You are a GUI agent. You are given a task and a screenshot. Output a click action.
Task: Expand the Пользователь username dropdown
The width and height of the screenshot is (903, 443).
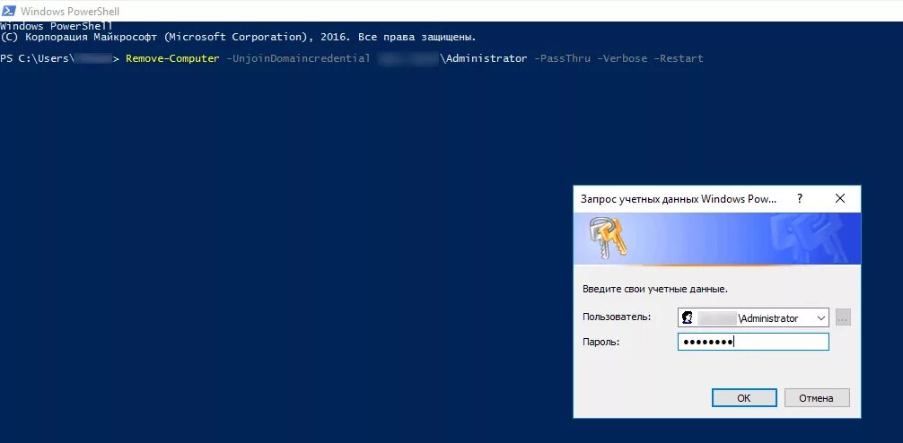[820, 318]
